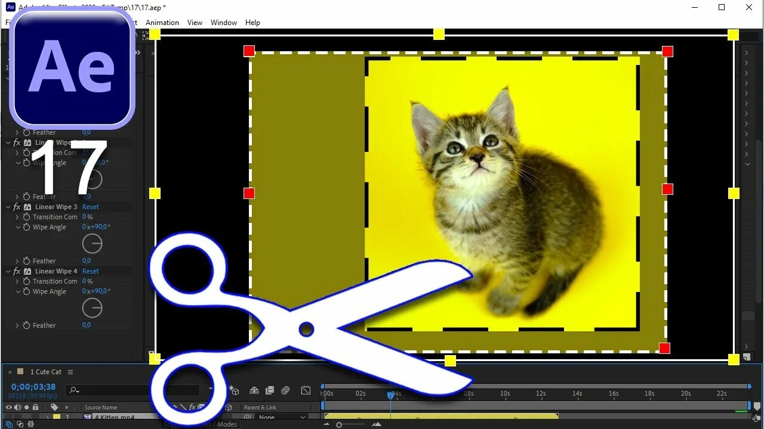Toggle the In/Out/Duration pane icon
This screenshot has width=764, height=429.
(x=30, y=424)
